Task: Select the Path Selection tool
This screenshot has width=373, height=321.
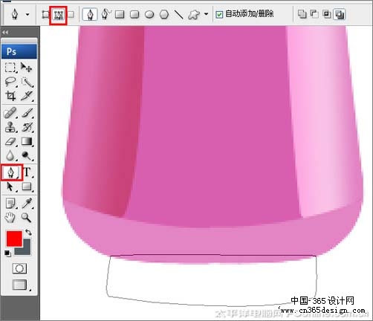Action: 10,187
